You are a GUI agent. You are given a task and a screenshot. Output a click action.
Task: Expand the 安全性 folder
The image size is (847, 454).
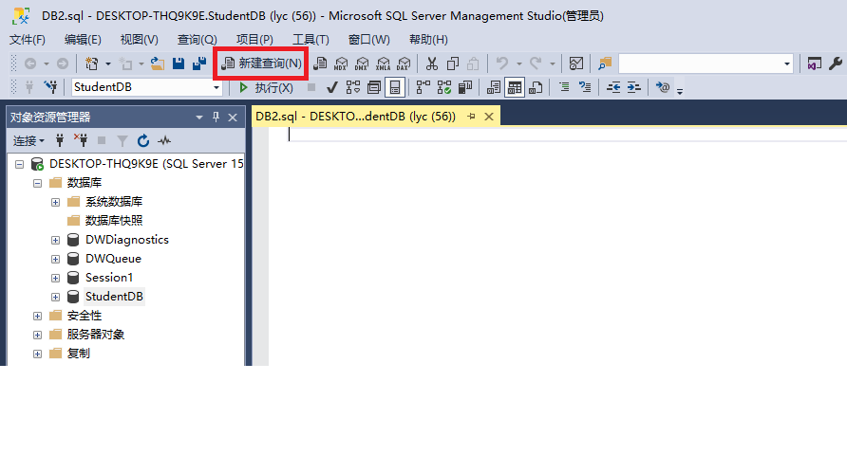pyautogui.click(x=37, y=316)
